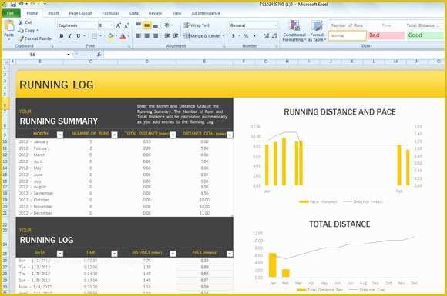This screenshot has width=447, height=296.
Task: Apply the Number of Runs cell style
Action: (x=348, y=25)
